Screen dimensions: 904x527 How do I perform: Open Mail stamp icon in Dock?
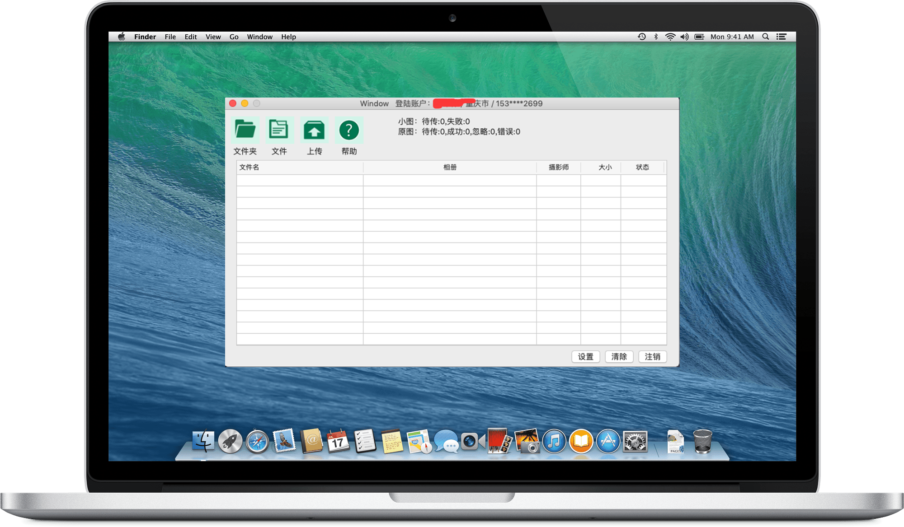pyautogui.click(x=284, y=441)
